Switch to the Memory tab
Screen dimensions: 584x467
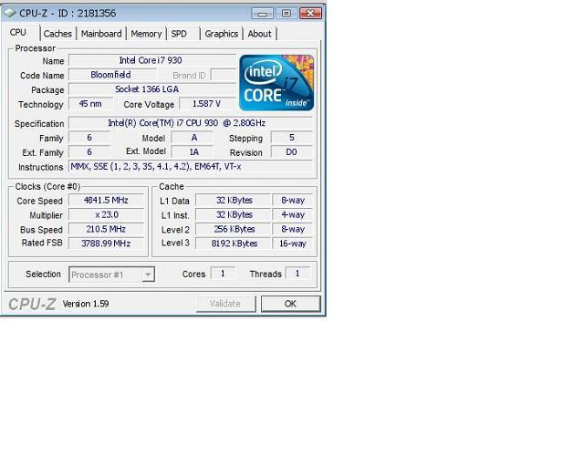point(146,34)
